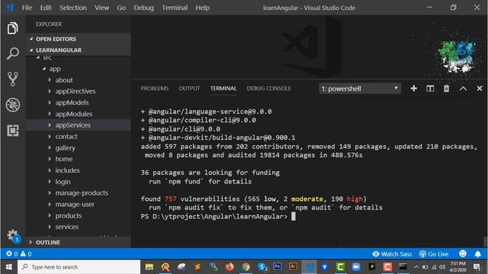Expand the appDirectives folder

click(78, 91)
